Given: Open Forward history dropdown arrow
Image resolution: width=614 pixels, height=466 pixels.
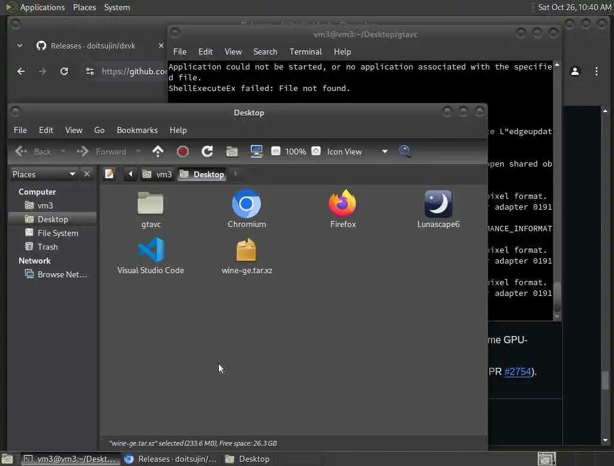Looking at the screenshot, I should click(139, 152).
